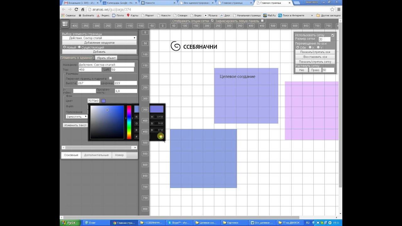Click the ССЕБЯНАЧНИ spiral logo
The height and width of the screenshot is (226, 402).
tap(175, 46)
